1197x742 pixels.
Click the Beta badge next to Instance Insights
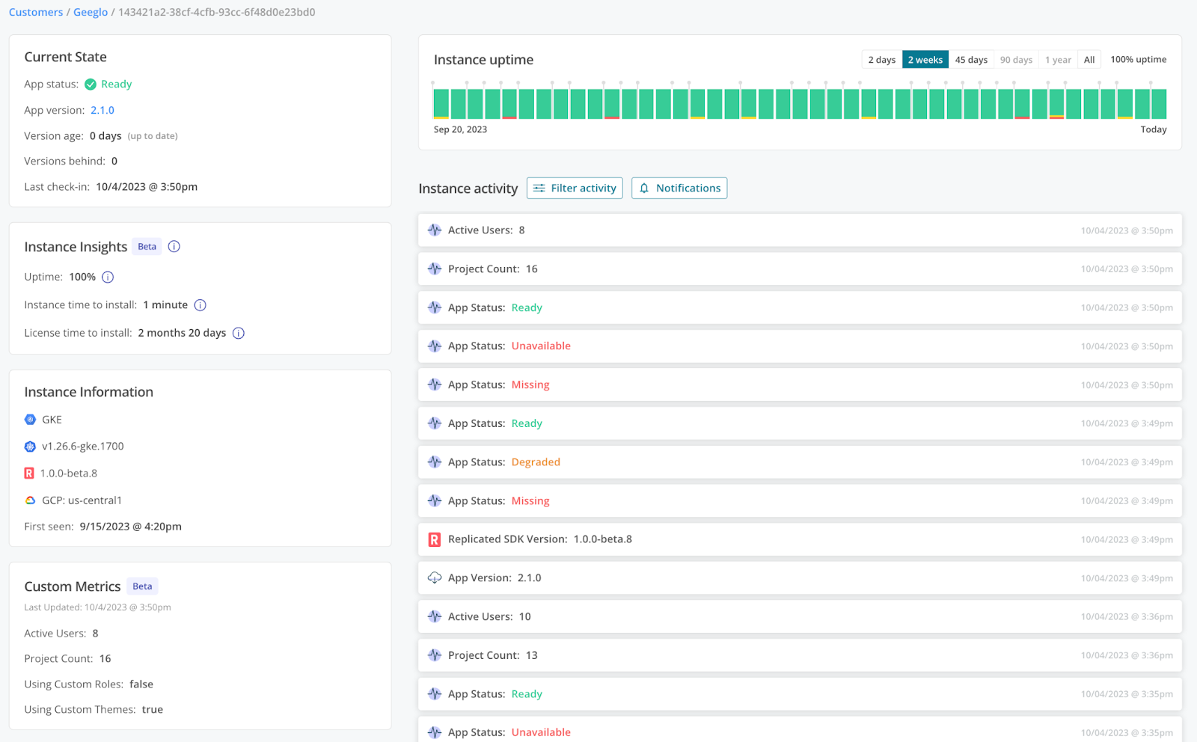coord(147,247)
